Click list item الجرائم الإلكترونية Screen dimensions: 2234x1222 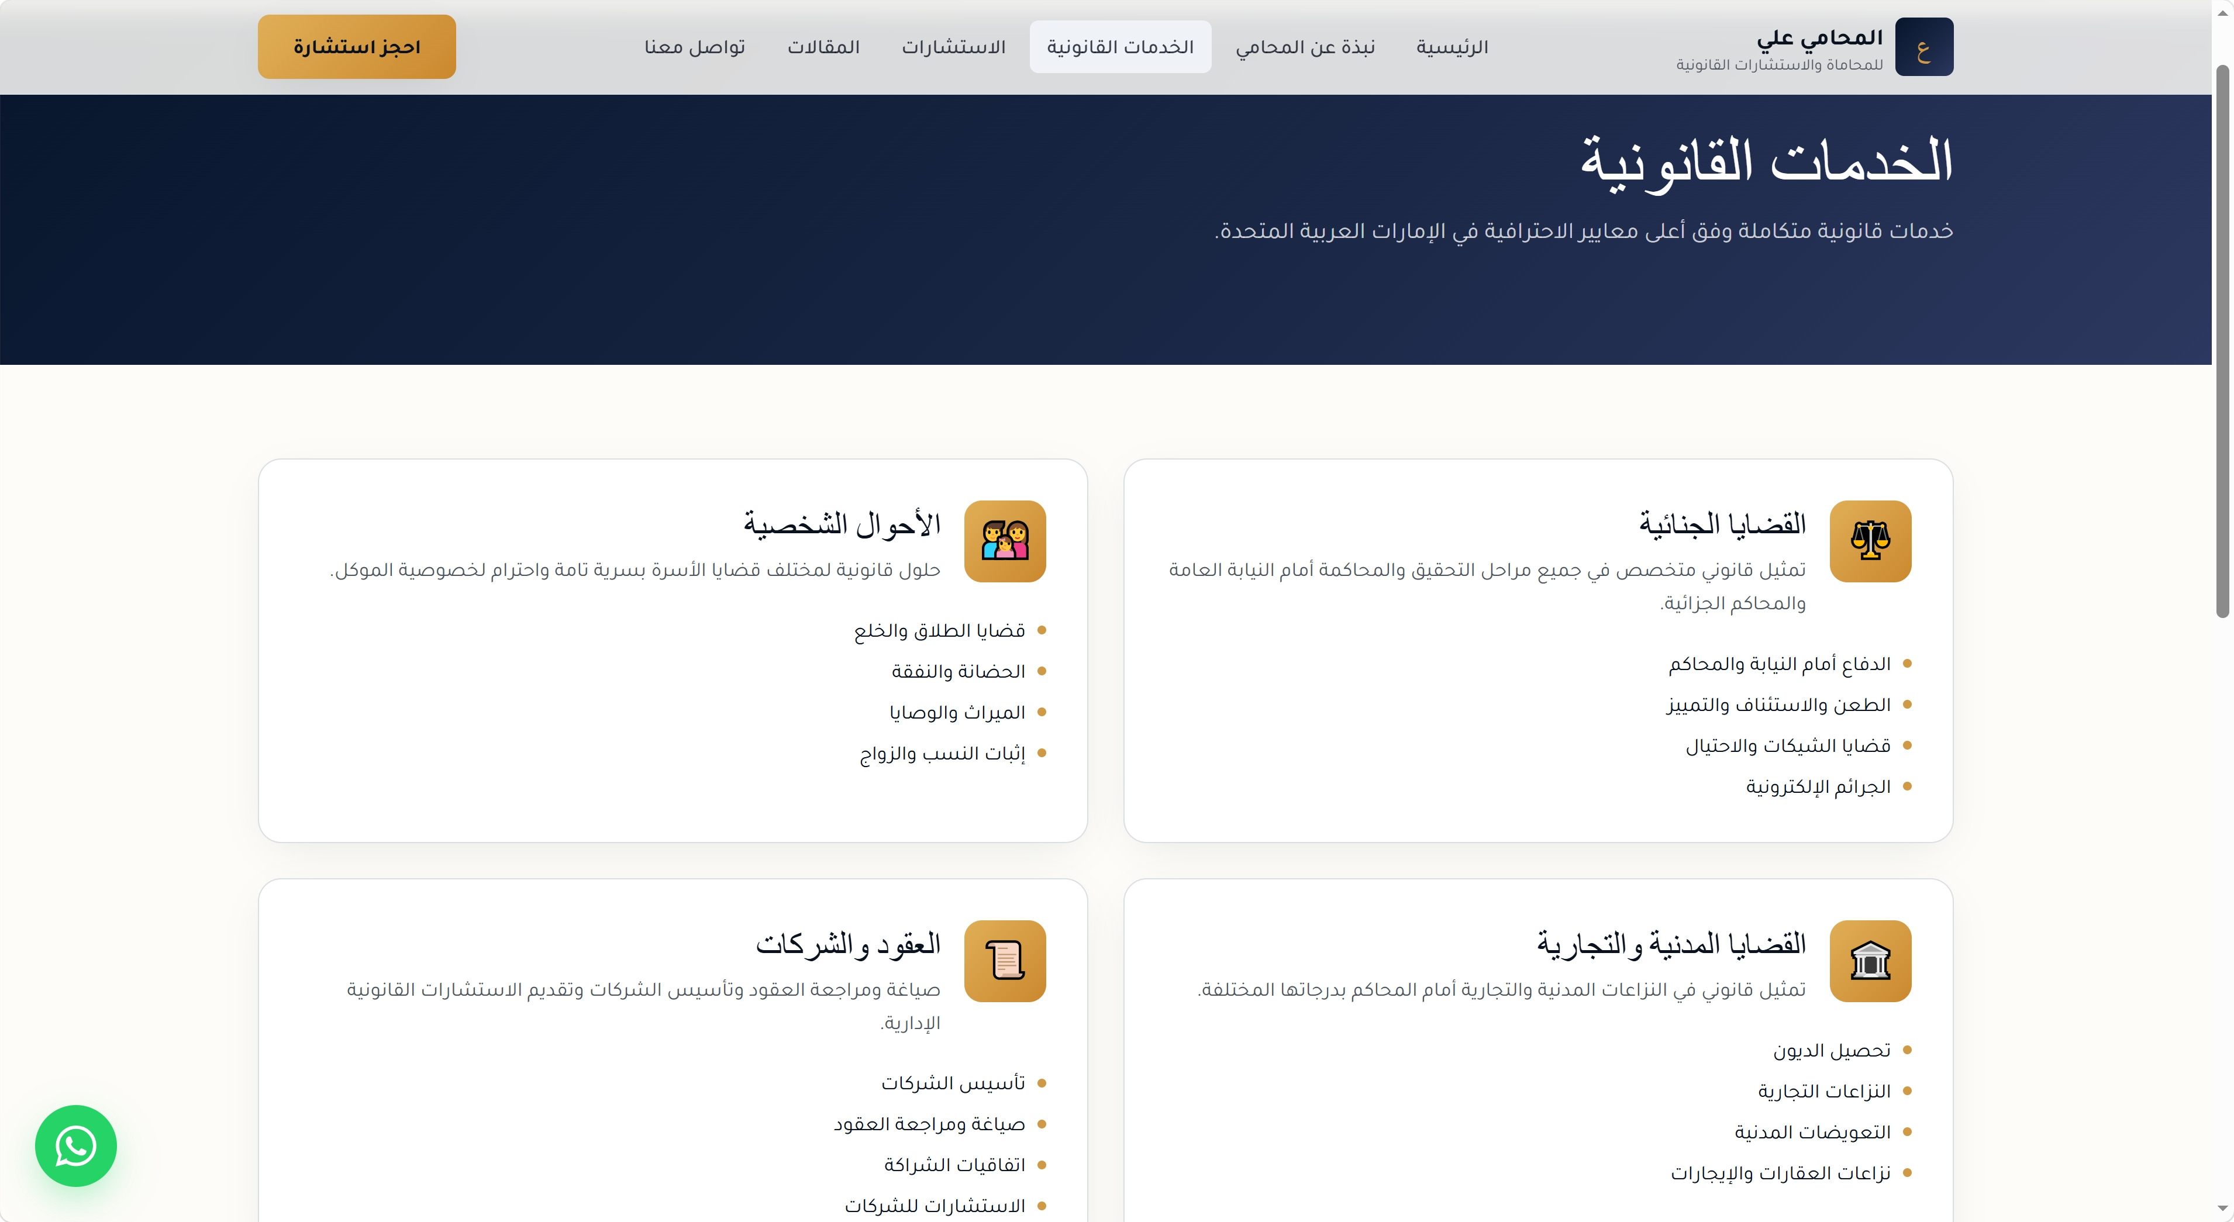coord(1818,786)
